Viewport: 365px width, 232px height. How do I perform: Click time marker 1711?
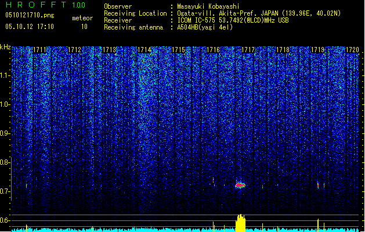(x=40, y=50)
